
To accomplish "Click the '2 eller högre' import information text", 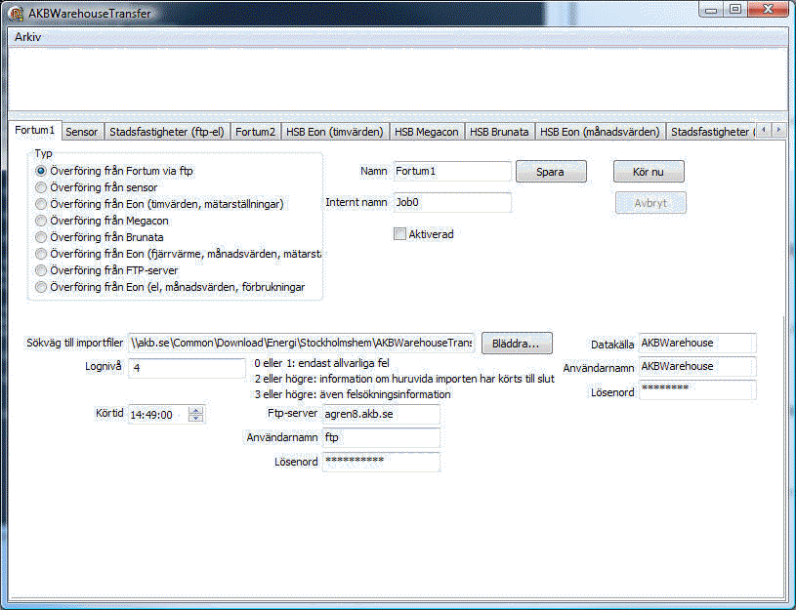I will [x=404, y=379].
